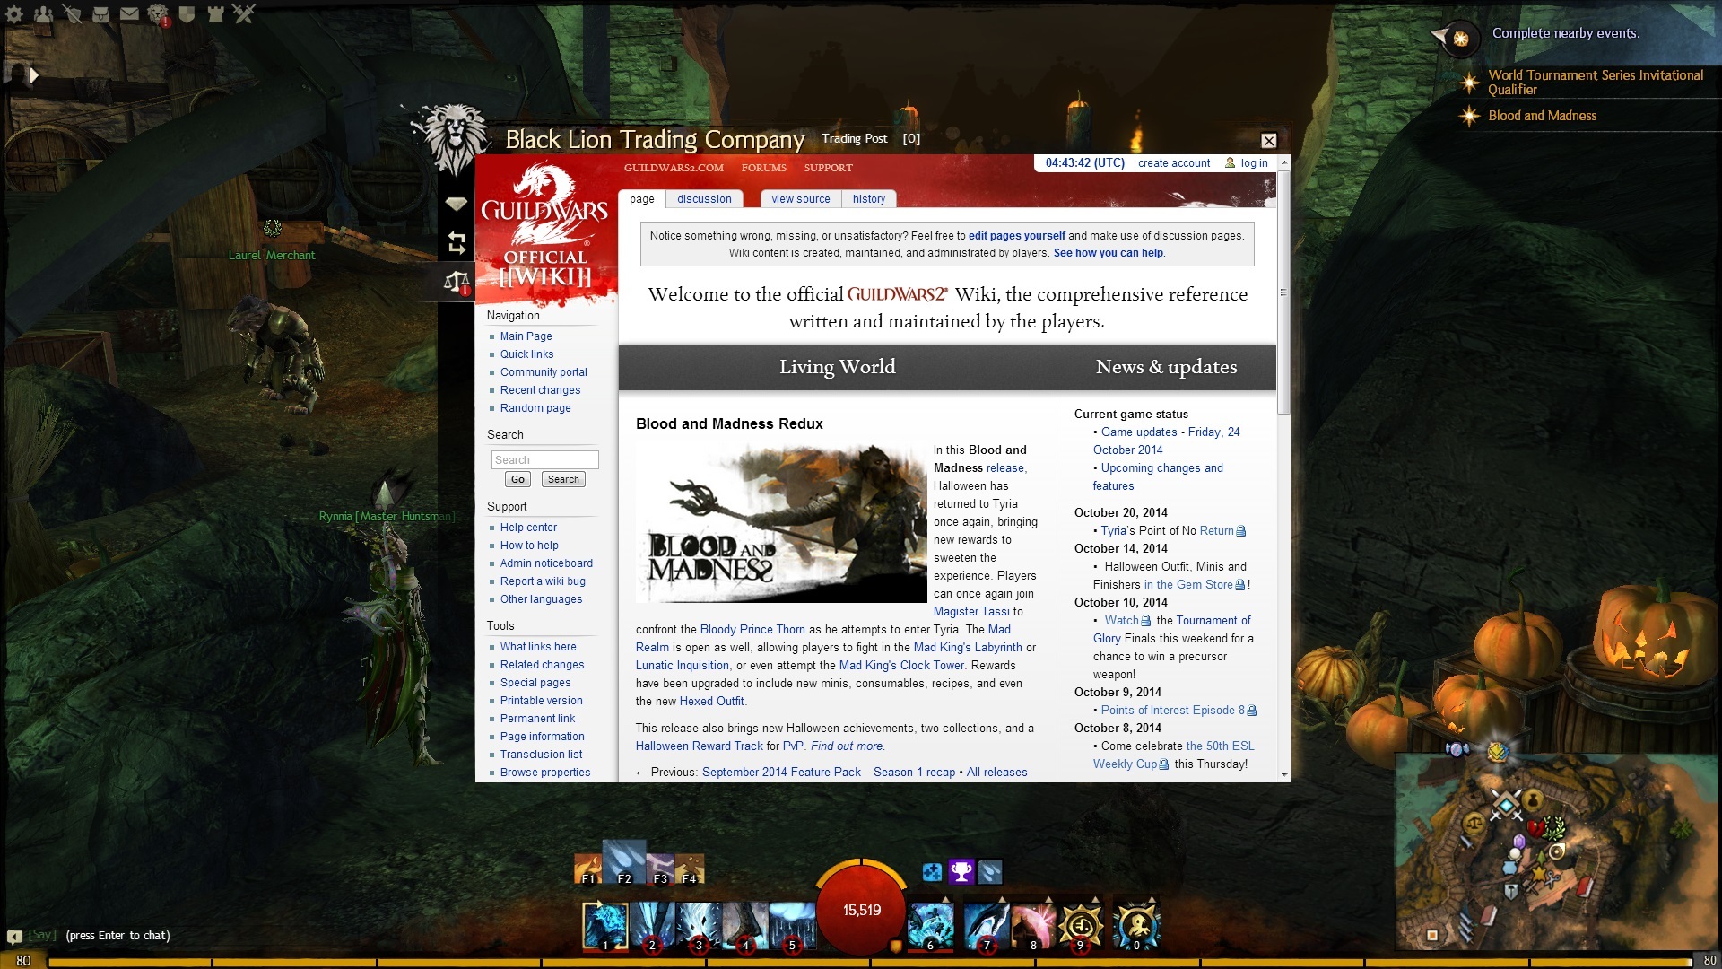The height and width of the screenshot is (969, 1722).
Task: Activate F2 water attunement
Action: point(624,863)
